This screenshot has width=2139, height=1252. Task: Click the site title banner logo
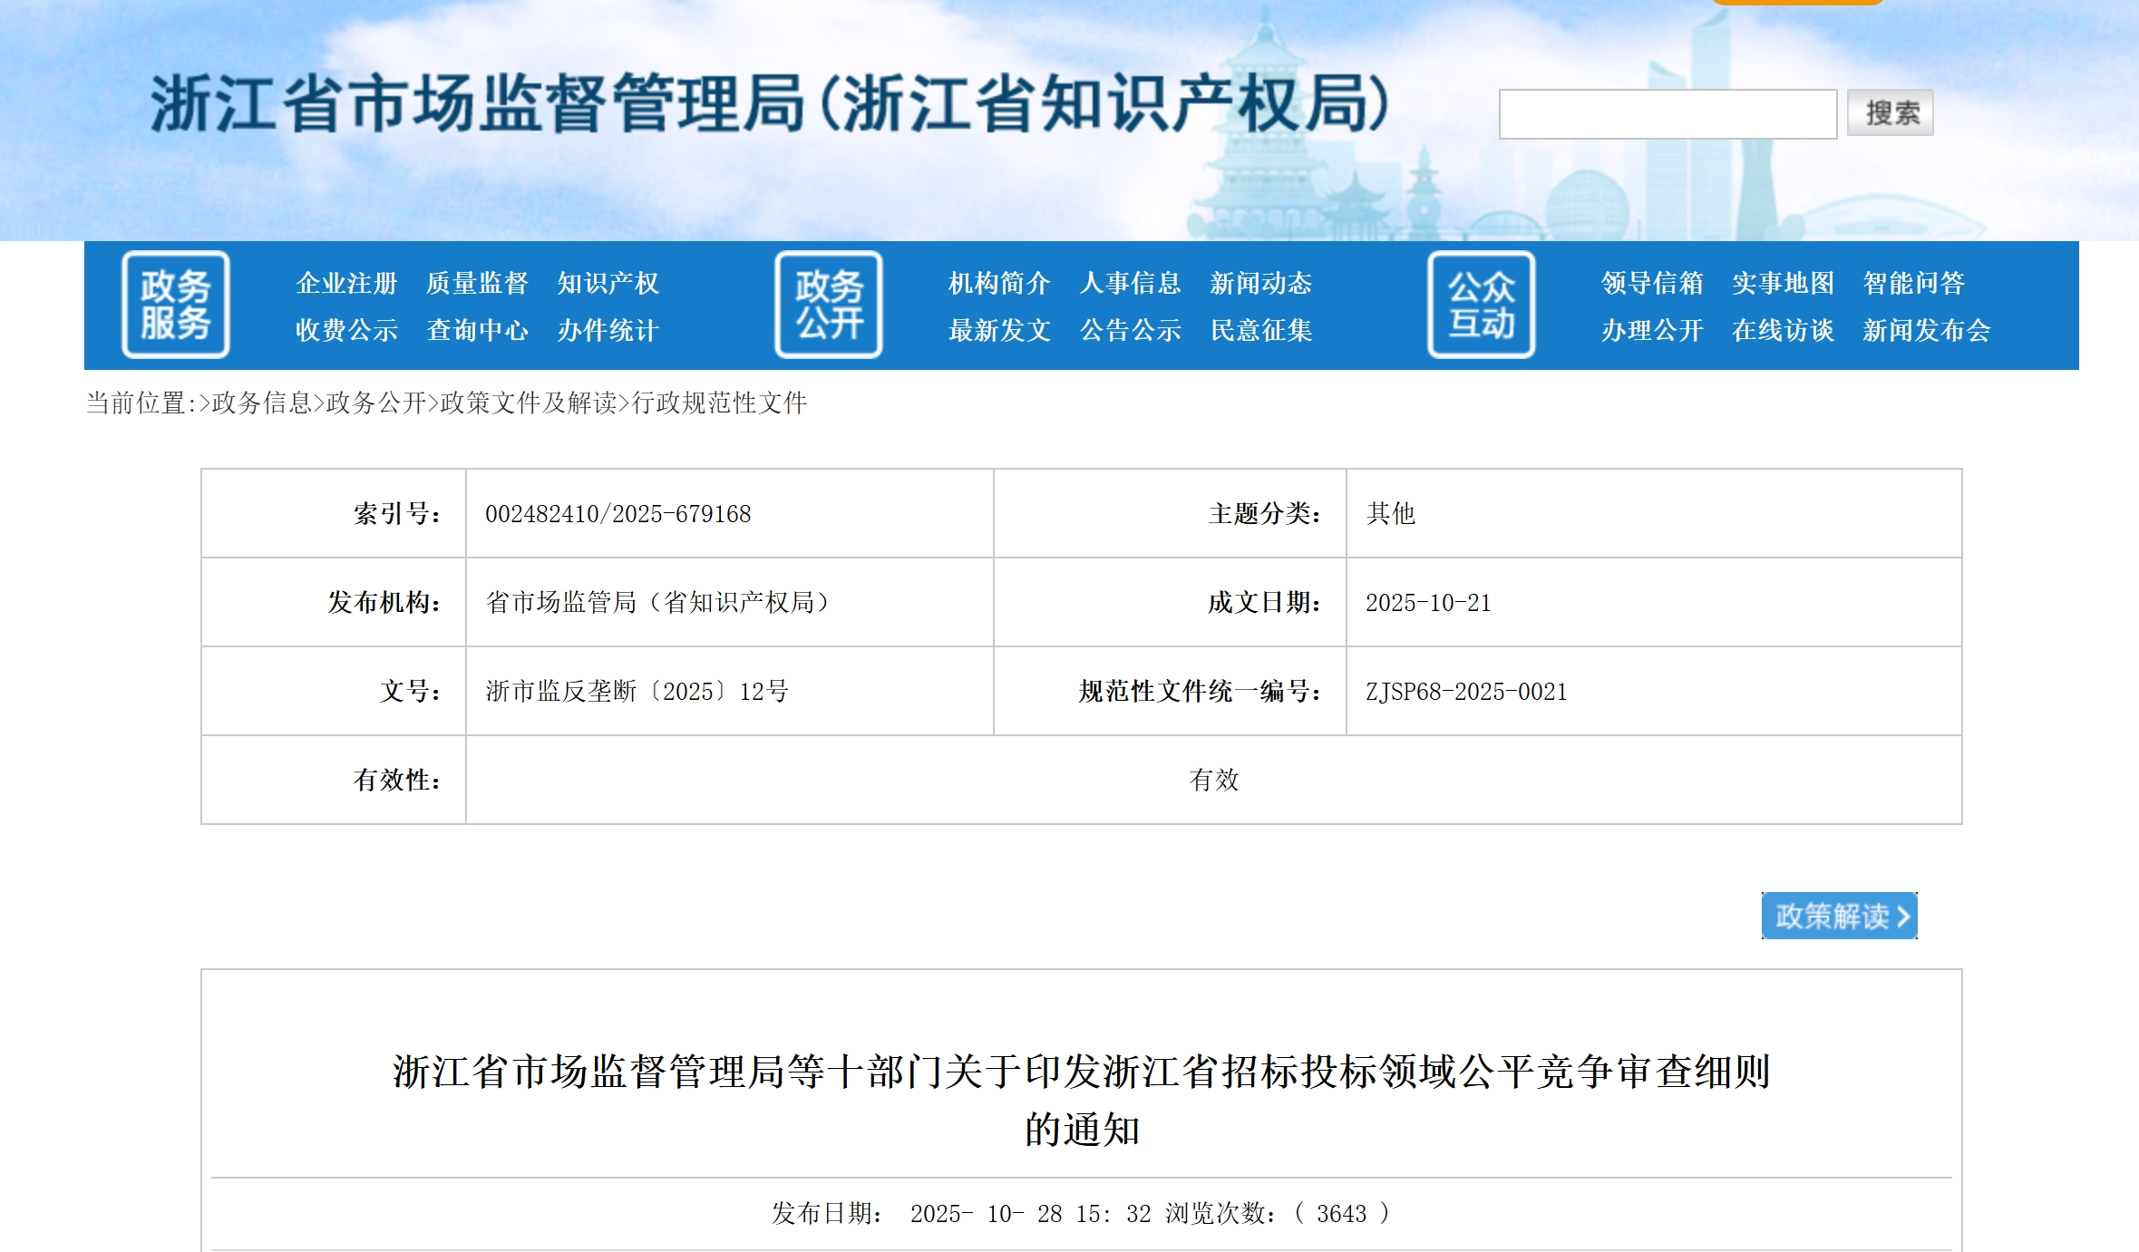769,103
